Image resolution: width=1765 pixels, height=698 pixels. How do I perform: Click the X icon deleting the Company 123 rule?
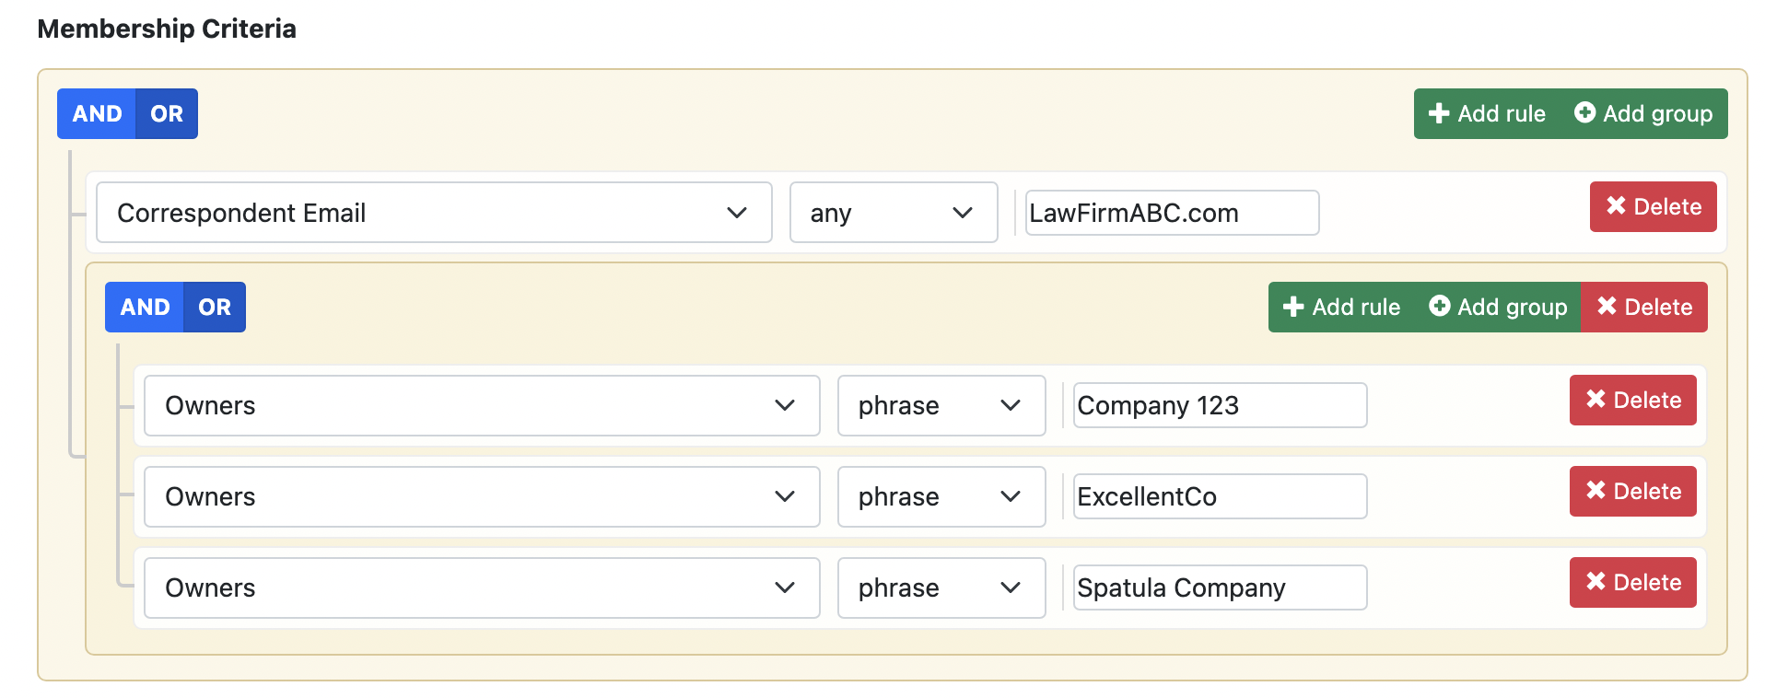[1596, 400]
